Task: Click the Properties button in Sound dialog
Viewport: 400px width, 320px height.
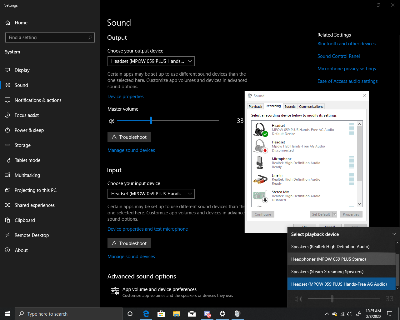Action: [351, 214]
